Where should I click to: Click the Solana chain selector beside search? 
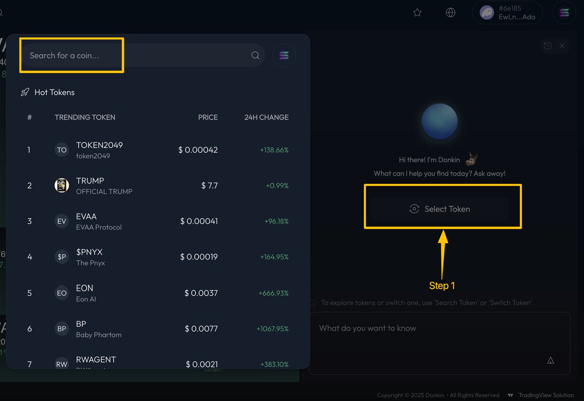click(284, 55)
